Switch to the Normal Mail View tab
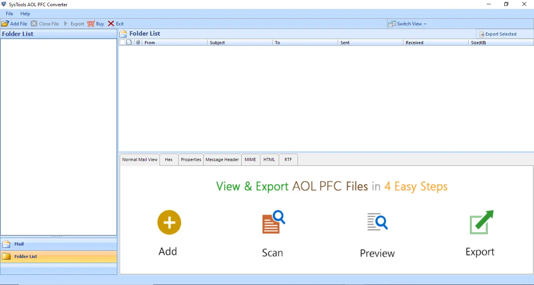The image size is (534, 285). (x=140, y=160)
